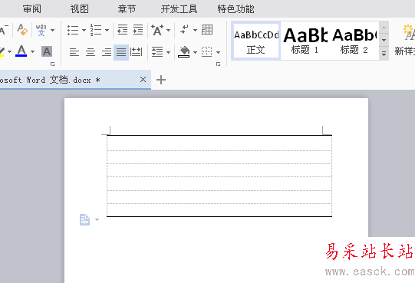
Task: Center align the text
Action: click(91, 52)
